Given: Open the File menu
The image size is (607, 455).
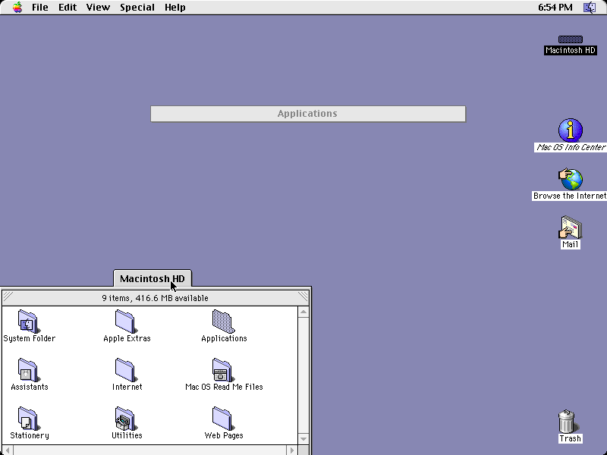Looking at the screenshot, I should click(40, 8).
